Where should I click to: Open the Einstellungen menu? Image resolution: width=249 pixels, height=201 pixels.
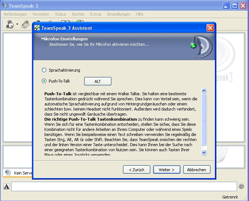[x=118, y=14]
